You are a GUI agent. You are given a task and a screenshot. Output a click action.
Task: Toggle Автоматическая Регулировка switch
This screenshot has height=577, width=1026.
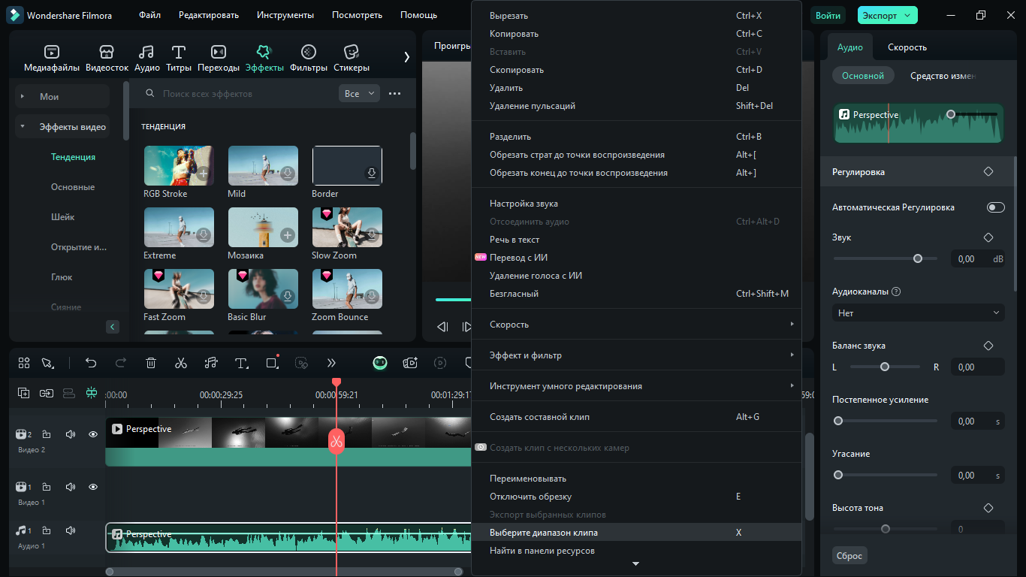coord(995,207)
